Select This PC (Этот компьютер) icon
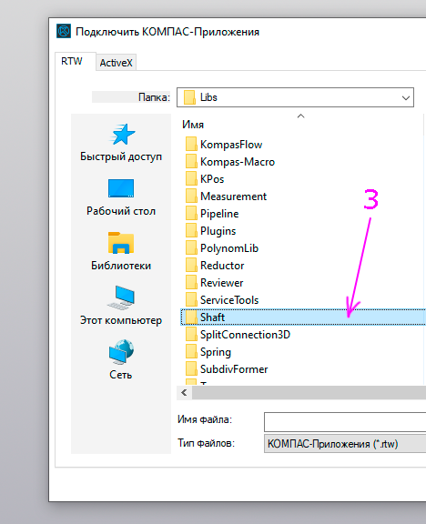426x524 pixels. pos(121,306)
